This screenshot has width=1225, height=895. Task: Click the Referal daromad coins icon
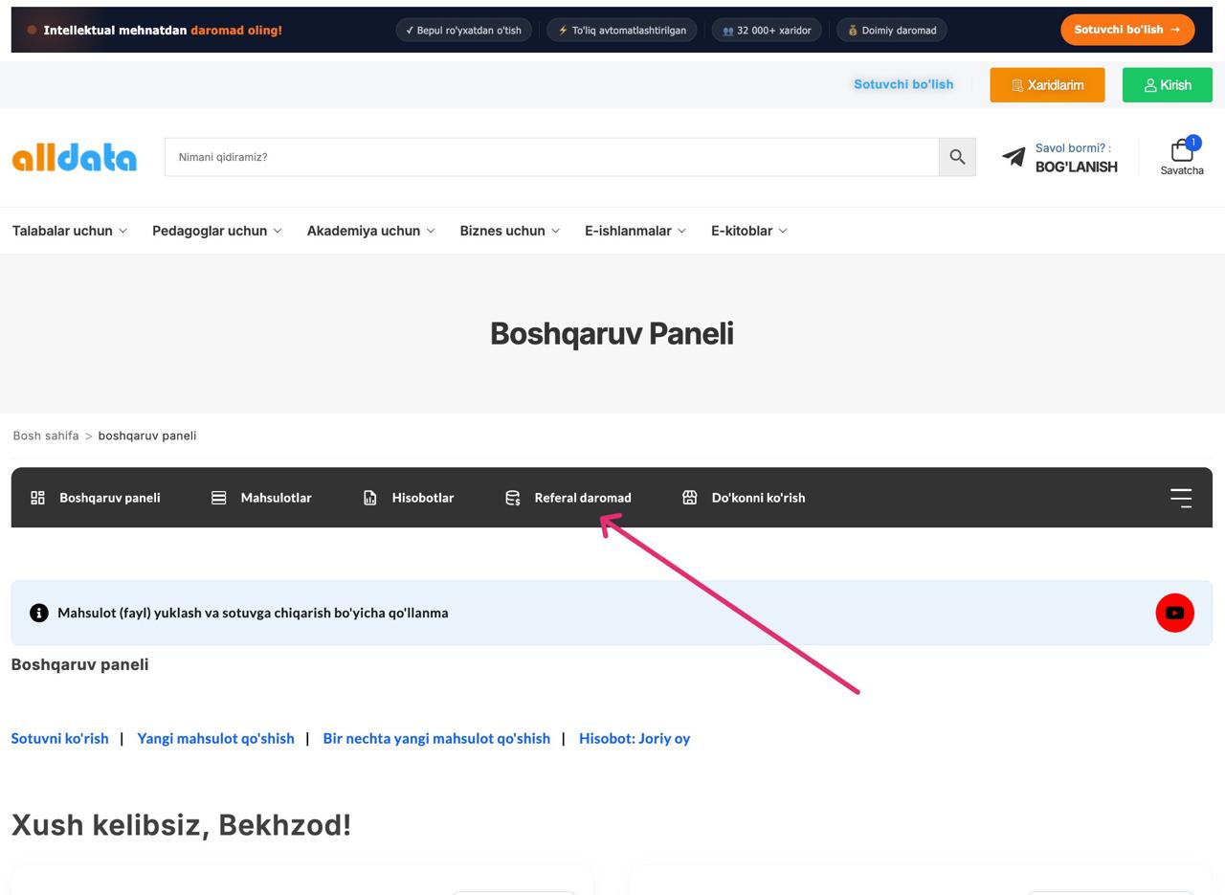[513, 498]
